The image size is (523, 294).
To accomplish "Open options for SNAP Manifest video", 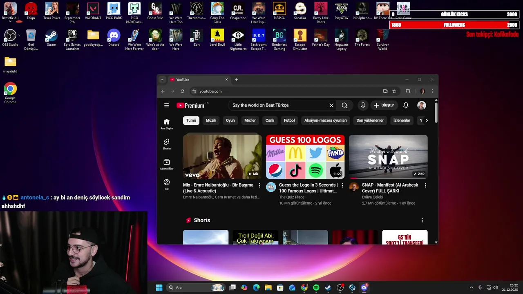I will [425, 185].
